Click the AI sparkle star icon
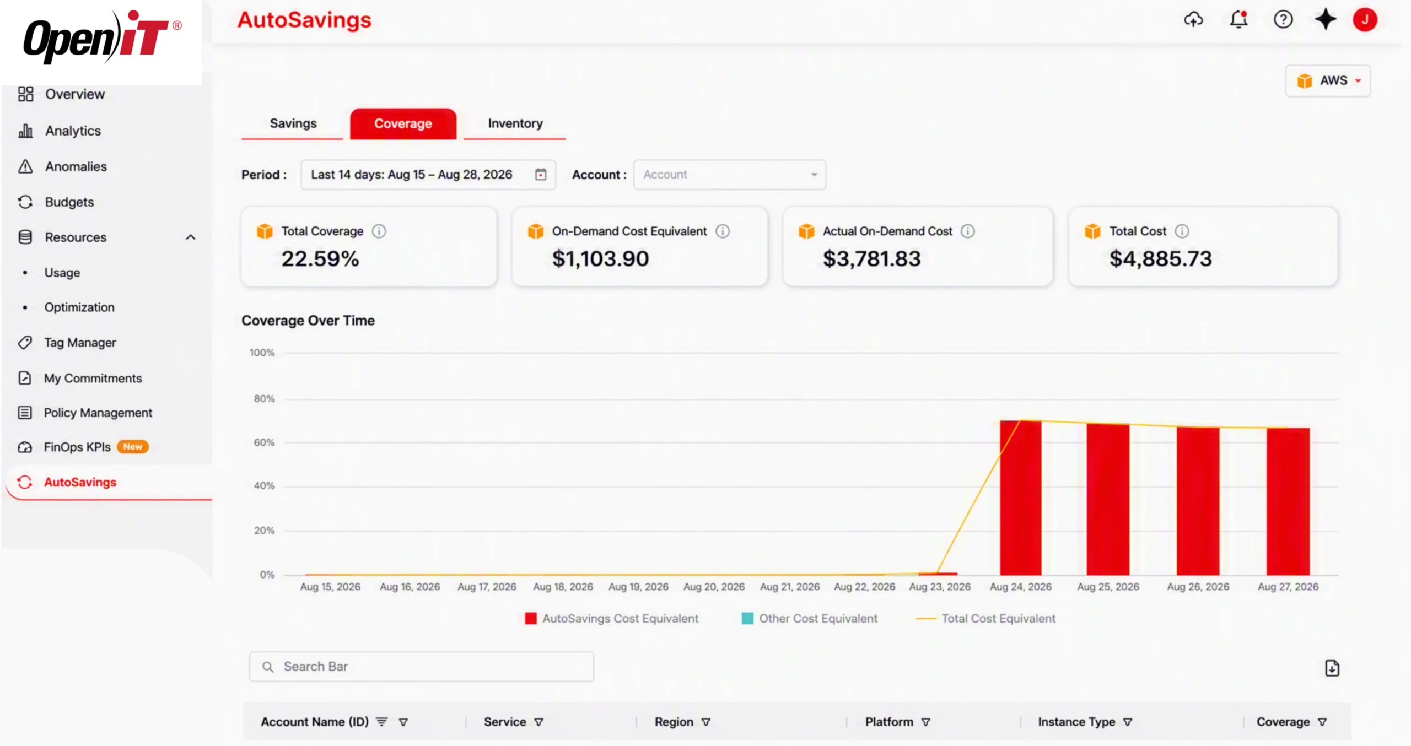 [1326, 20]
